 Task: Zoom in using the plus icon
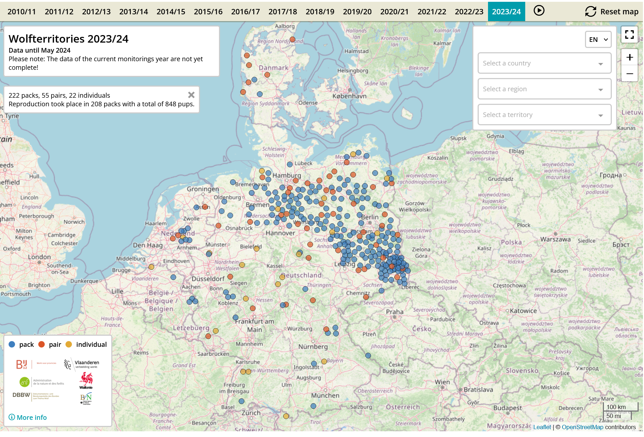[629, 57]
